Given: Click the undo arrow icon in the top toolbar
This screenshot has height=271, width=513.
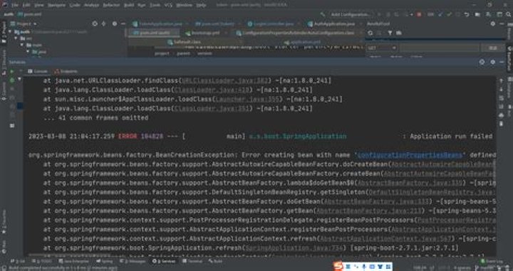Looking at the screenshot, I should pyautogui.click(x=467, y=14).
